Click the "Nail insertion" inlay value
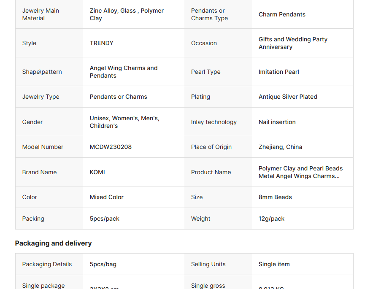Viewport: 365px width, 289px height. [277, 122]
